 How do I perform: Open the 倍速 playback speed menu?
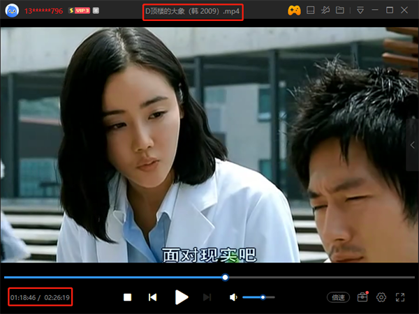(339, 297)
